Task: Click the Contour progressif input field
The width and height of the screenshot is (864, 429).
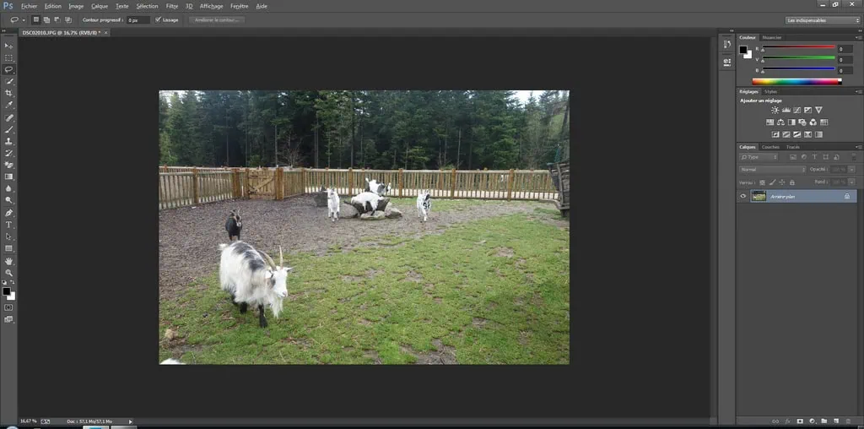Action: [138, 19]
